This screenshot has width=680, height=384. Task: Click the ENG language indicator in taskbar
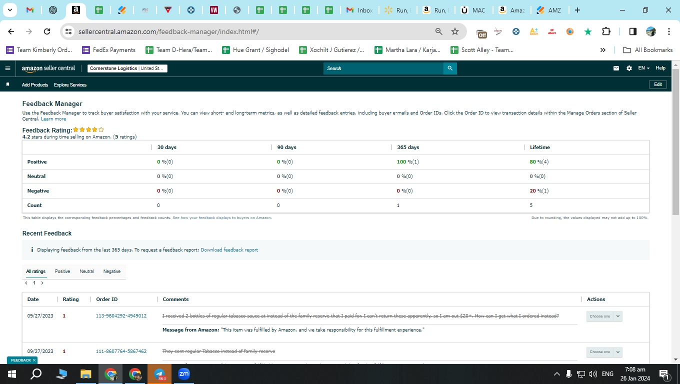tap(607, 374)
